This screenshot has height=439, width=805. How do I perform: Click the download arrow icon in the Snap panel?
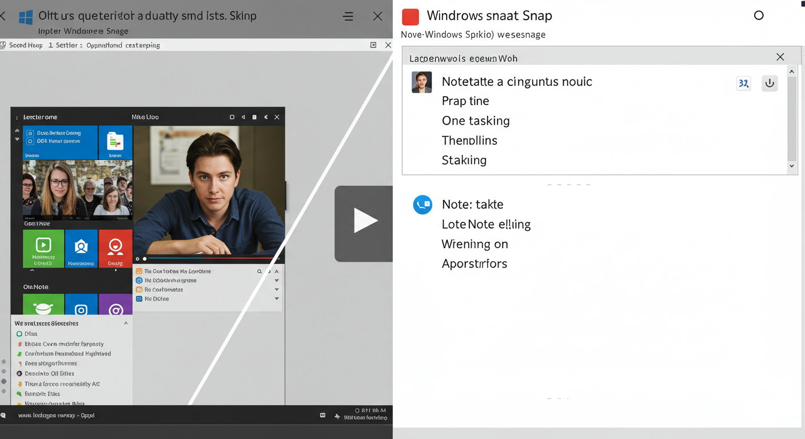769,83
